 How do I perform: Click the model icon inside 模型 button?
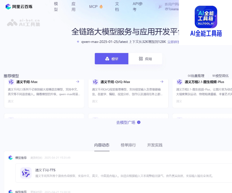coord(107,59)
